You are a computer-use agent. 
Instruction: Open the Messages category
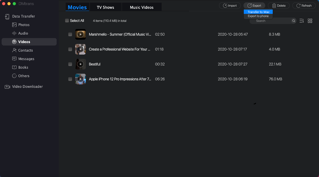click(x=26, y=59)
